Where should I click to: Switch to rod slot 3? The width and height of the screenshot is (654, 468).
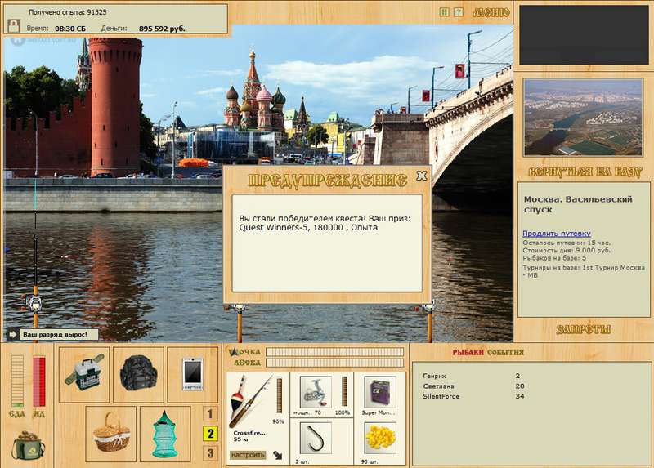[x=210, y=453]
